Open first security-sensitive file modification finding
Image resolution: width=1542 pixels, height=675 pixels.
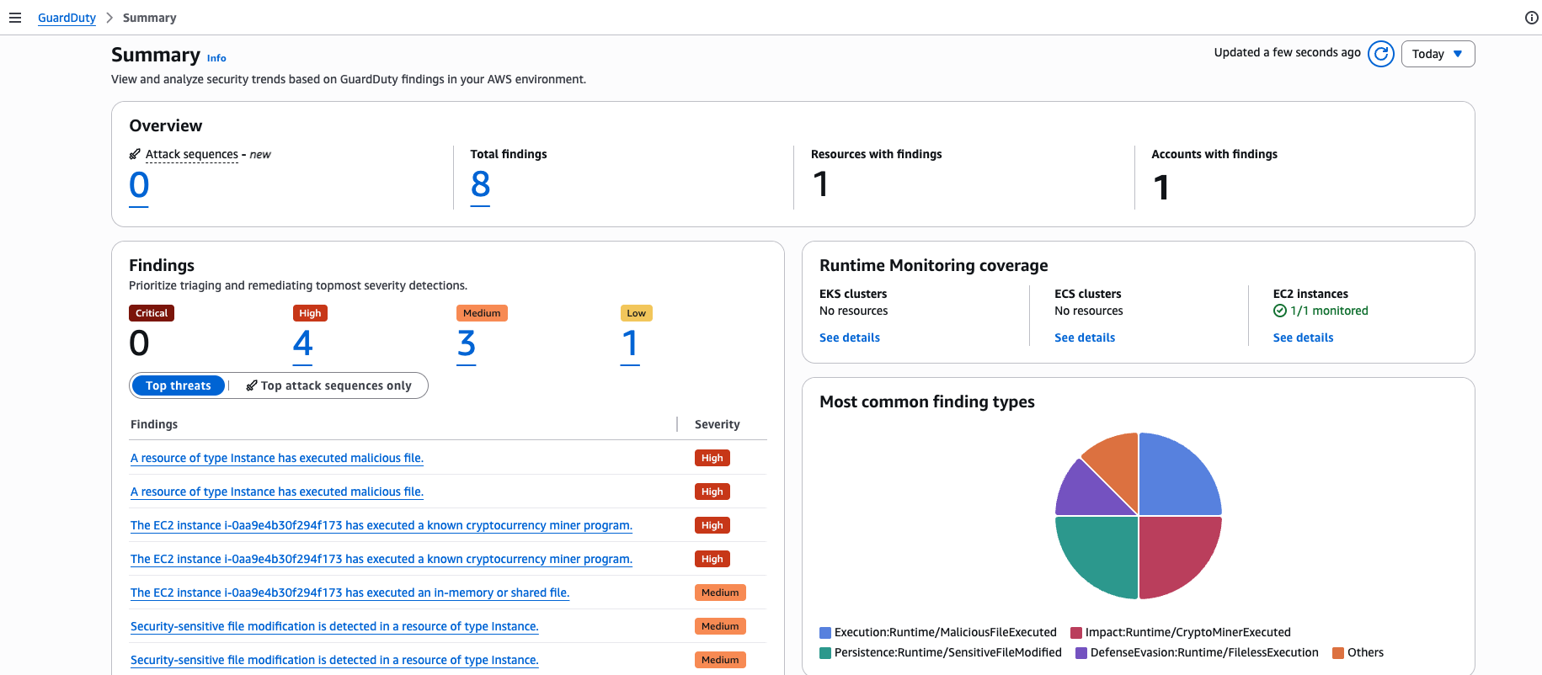click(334, 626)
